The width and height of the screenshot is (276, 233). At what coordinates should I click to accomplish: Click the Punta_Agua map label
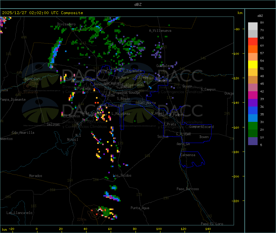(x=140, y=208)
